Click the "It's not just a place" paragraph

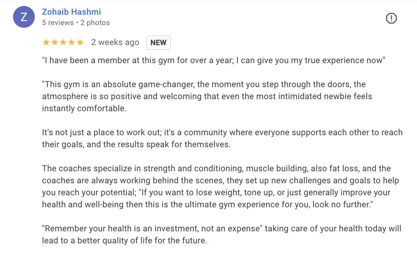click(x=222, y=138)
